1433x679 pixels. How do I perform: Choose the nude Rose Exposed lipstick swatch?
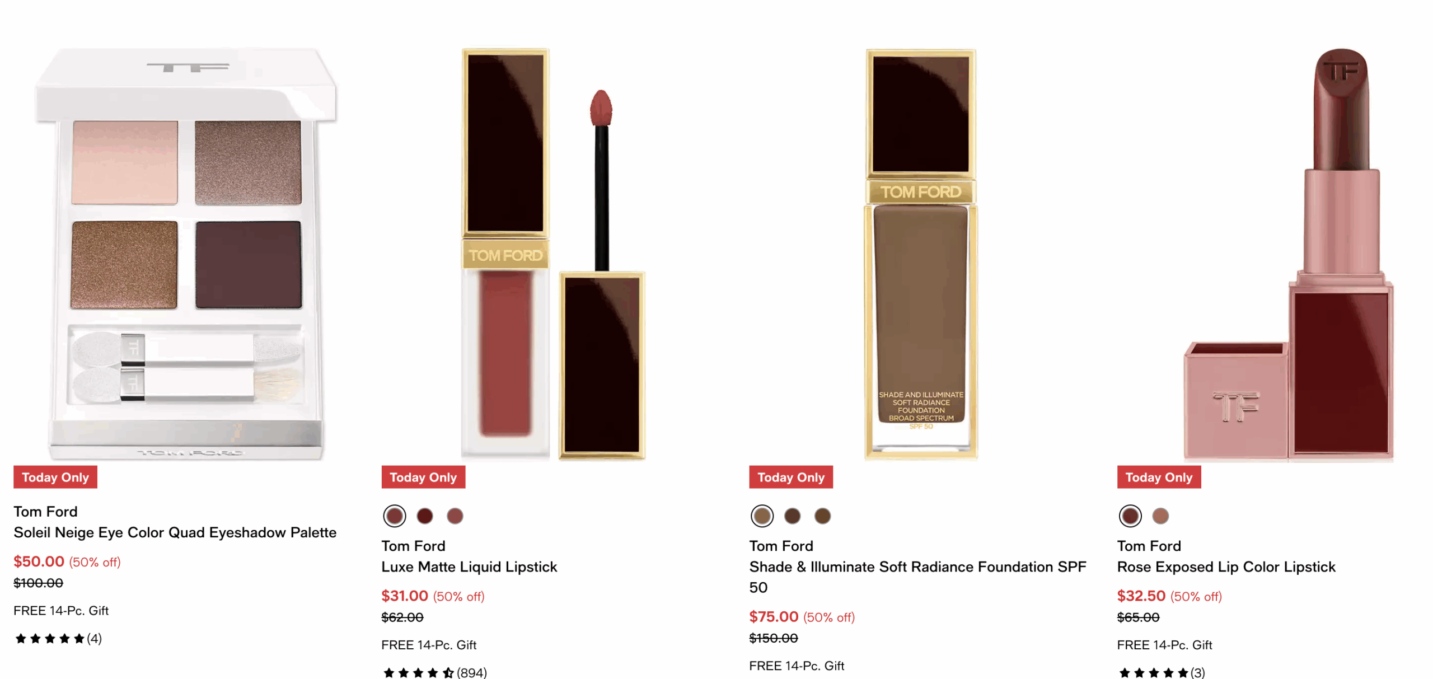click(x=1160, y=516)
